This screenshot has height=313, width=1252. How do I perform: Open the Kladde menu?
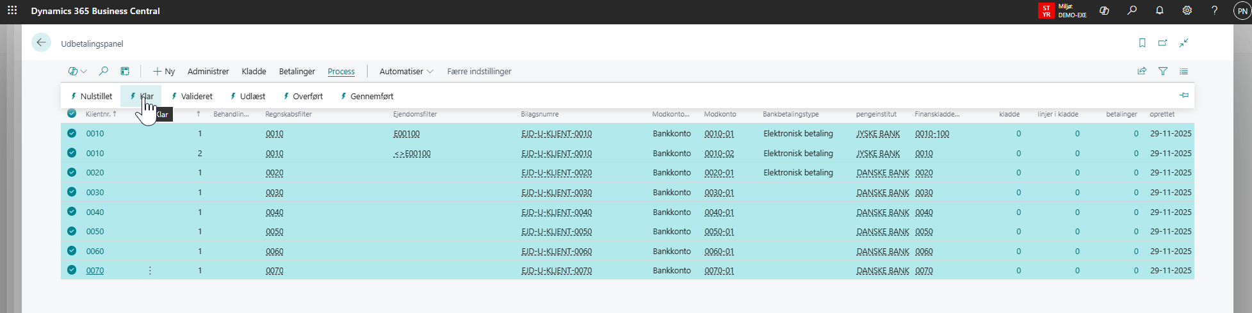coord(254,72)
